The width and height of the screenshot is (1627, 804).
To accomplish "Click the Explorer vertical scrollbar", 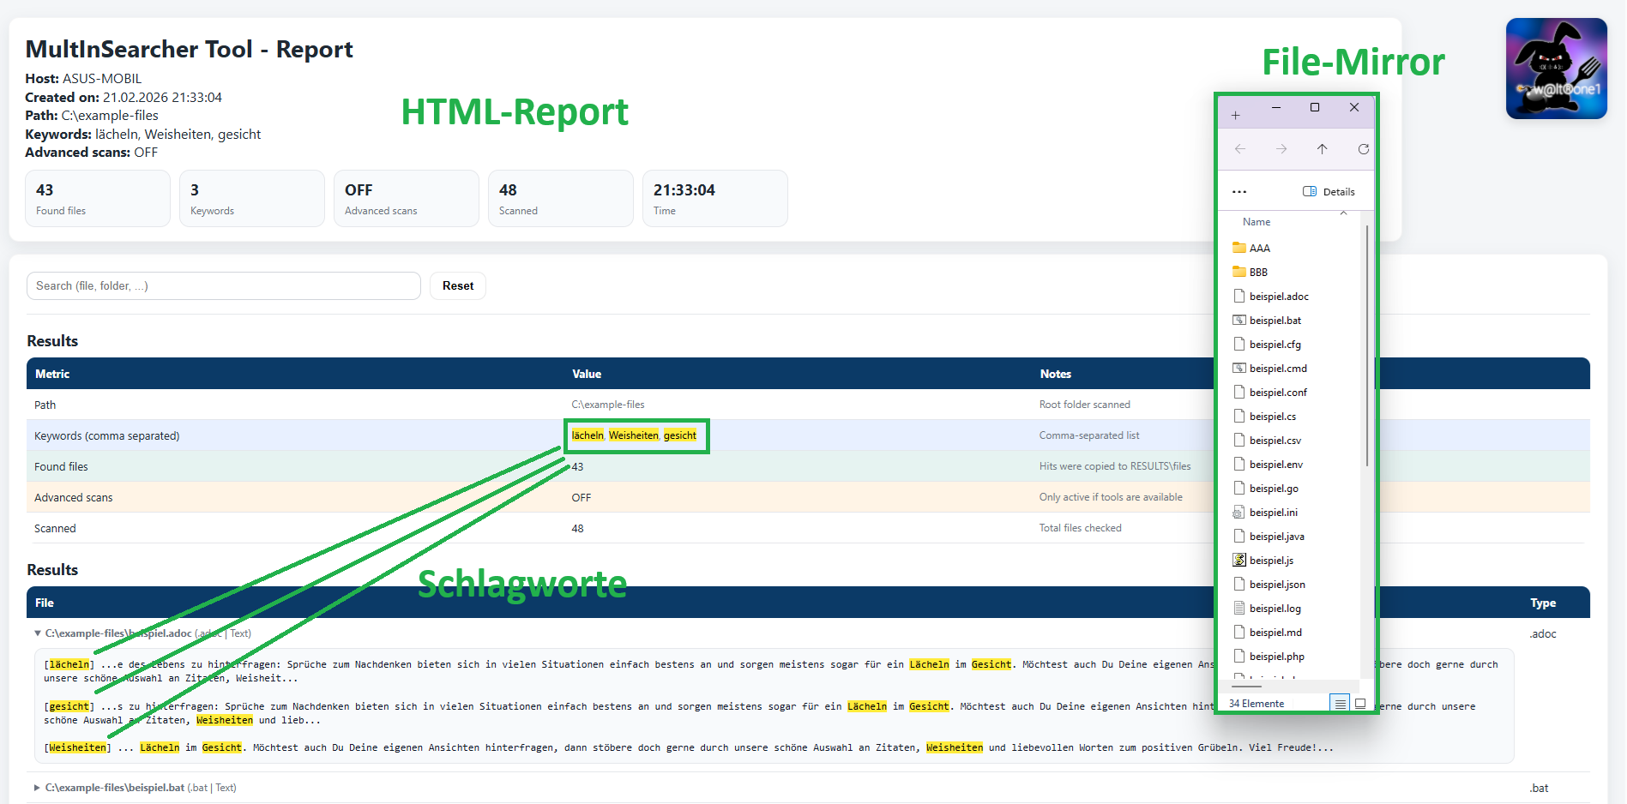I will [x=1366, y=343].
